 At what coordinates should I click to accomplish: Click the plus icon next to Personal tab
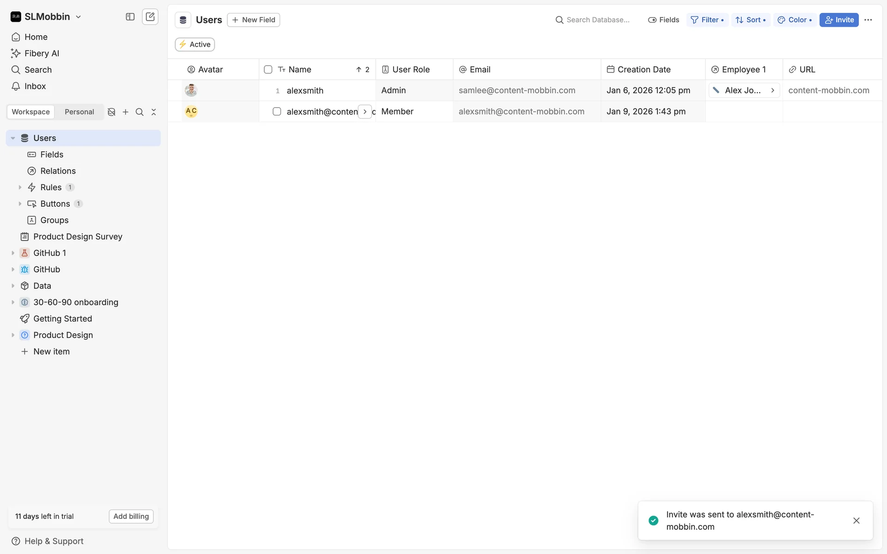coord(125,112)
